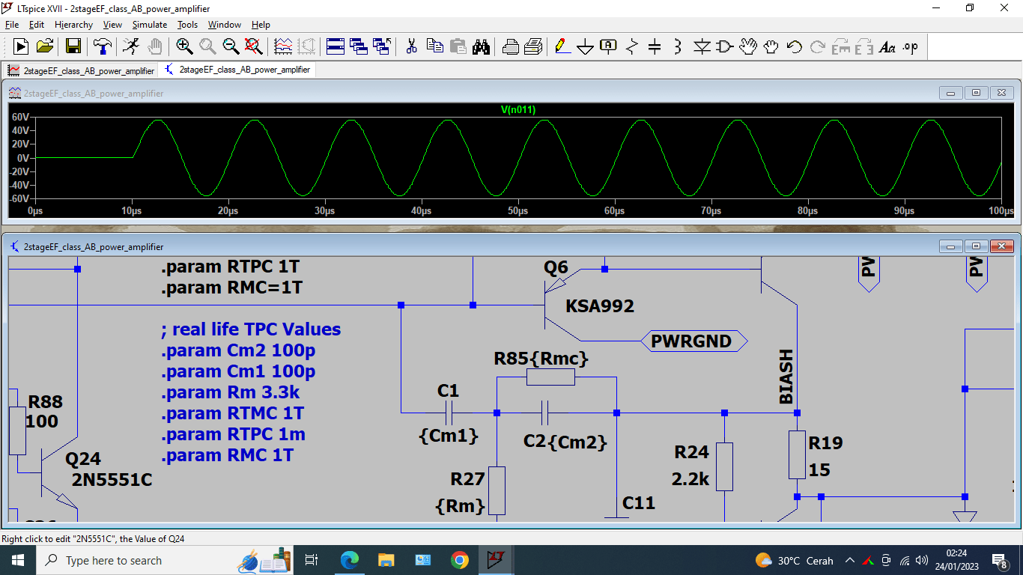Click the PWRGND net flag
Image resolution: width=1023 pixels, height=575 pixels.
click(694, 341)
